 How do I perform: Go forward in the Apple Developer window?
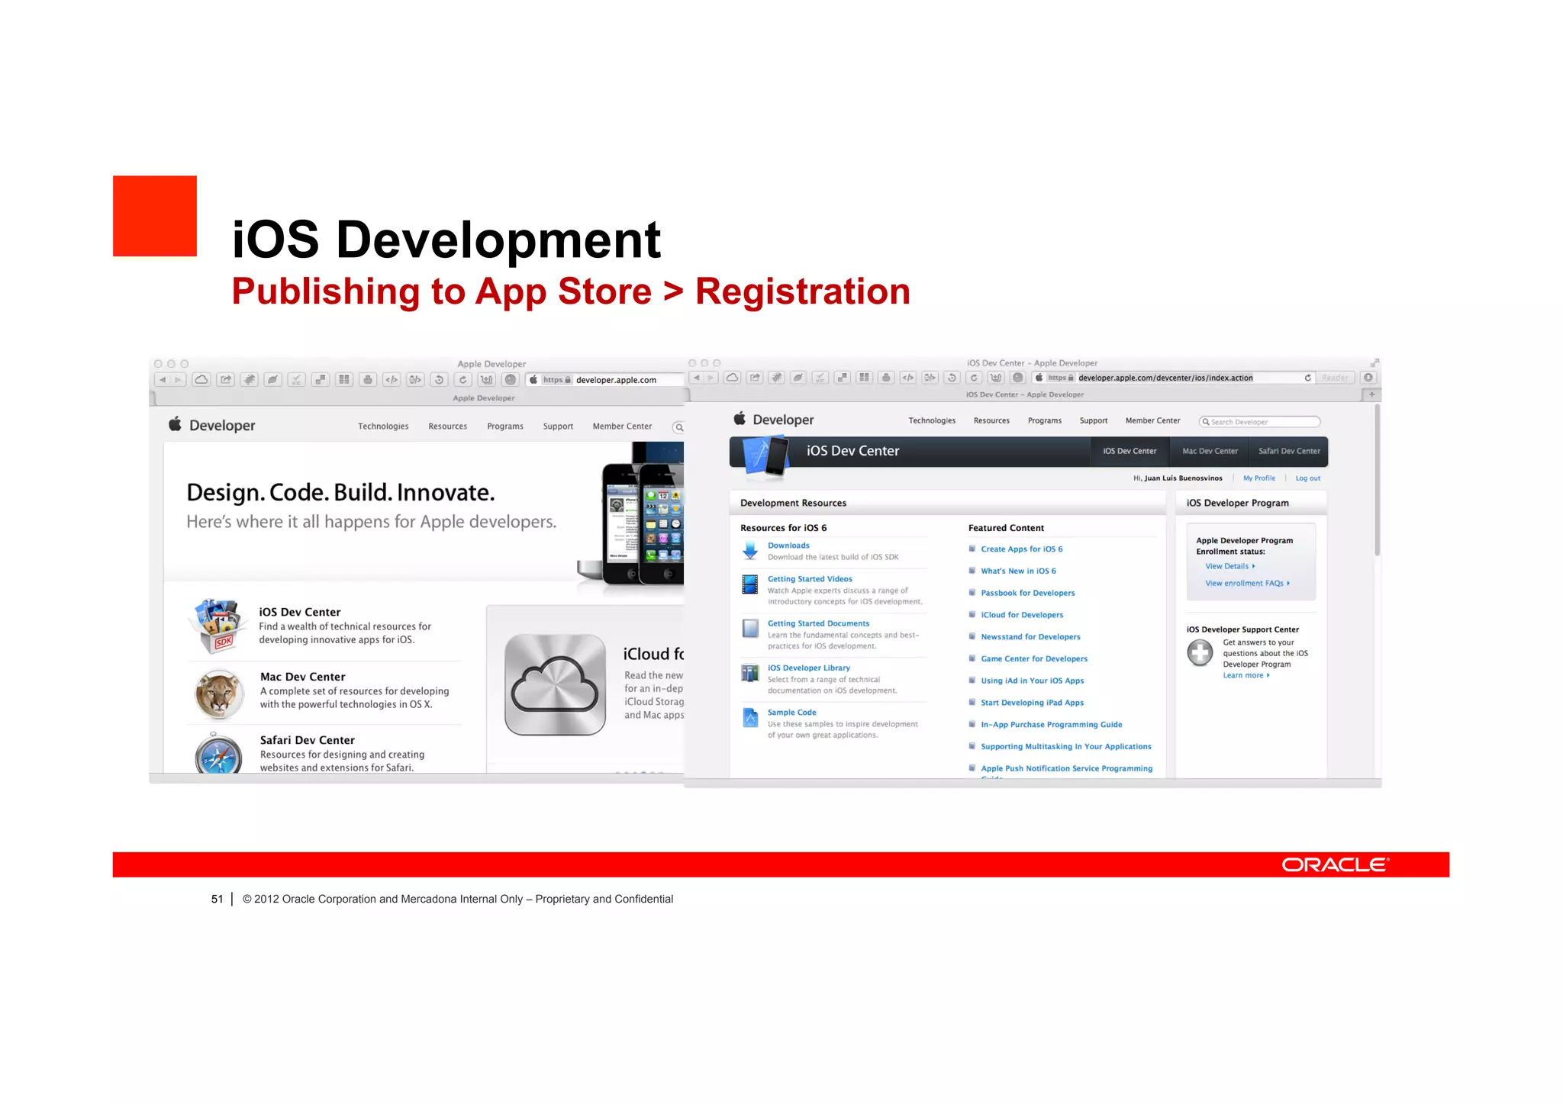[178, 379]
